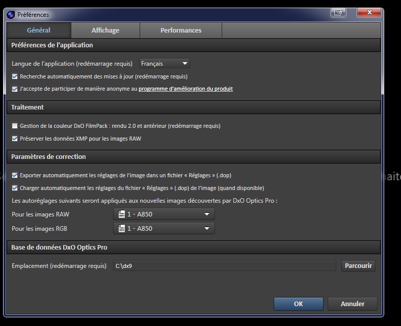Click the Langue de l'application label

[72, 64]
